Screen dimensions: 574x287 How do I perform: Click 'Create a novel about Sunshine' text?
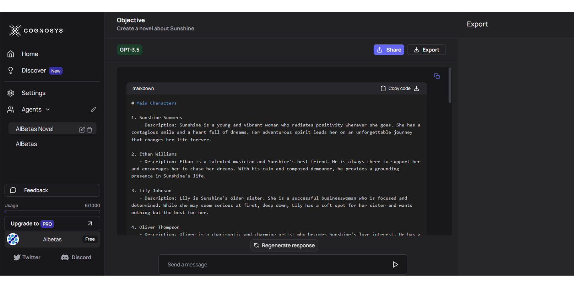point(156,28)
